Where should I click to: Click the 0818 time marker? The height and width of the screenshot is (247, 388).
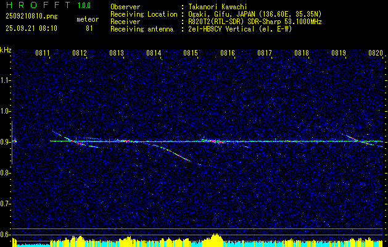(x=302, y=52)
